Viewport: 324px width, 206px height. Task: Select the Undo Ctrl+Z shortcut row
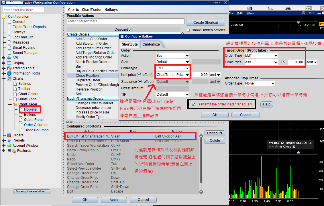pos(132,155)
